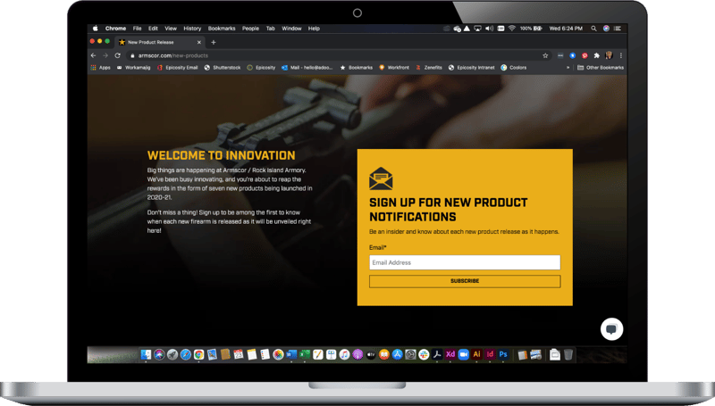Open Adobe InDesign from the Dock
This screenshot has height=406, width=715.
pos(490,354)
